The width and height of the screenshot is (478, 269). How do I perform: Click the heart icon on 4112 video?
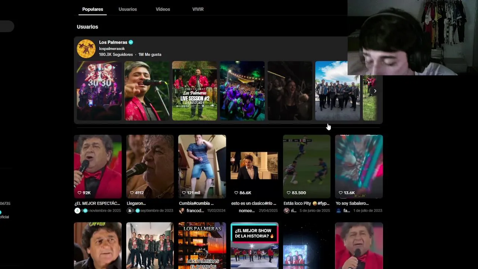click(x=131, y=193)
